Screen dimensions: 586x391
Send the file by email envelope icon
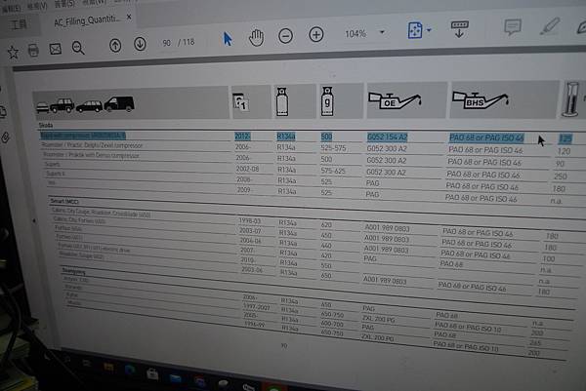(56, 49)
